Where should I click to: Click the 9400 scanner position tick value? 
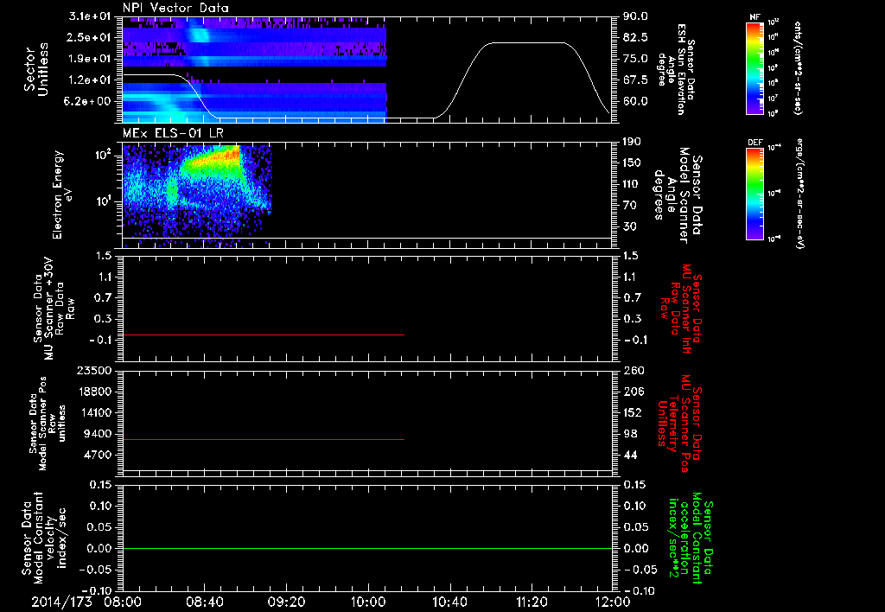point(98,434)
